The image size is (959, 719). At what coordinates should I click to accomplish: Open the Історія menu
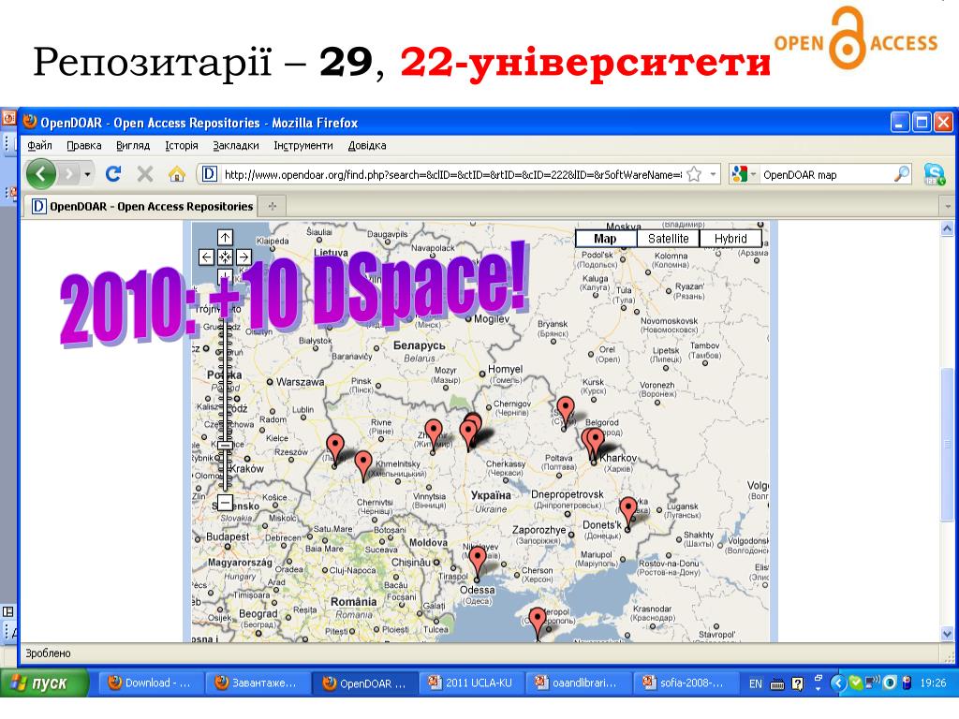coord(182,145)
